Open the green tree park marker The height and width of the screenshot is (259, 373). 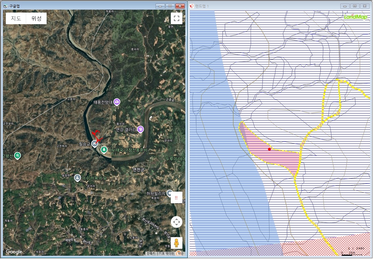click(x=104, y=150)
